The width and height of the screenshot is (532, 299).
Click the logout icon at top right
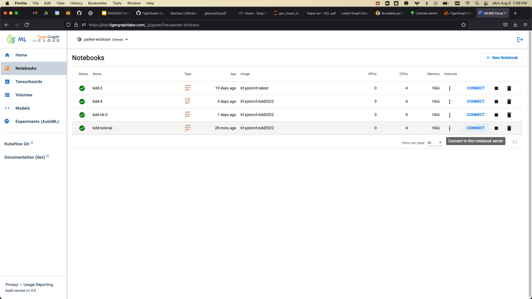[x=520, y=40]
